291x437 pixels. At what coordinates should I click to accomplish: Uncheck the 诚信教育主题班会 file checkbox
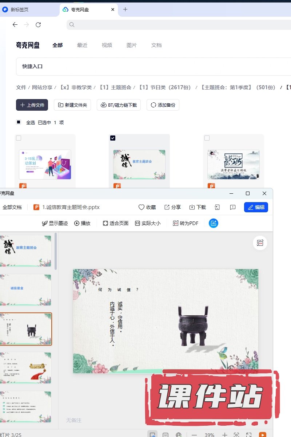(x=113, y=138)
